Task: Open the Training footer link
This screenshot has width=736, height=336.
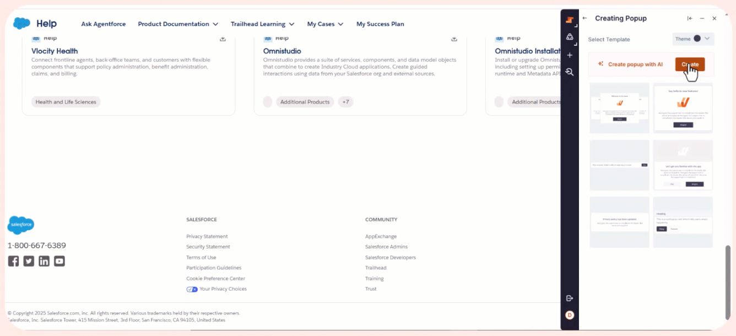Action: (x=375, y=278)
